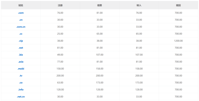Open the .cn domain link
This screenshot has width=199, height=101.
pos(21,20)
